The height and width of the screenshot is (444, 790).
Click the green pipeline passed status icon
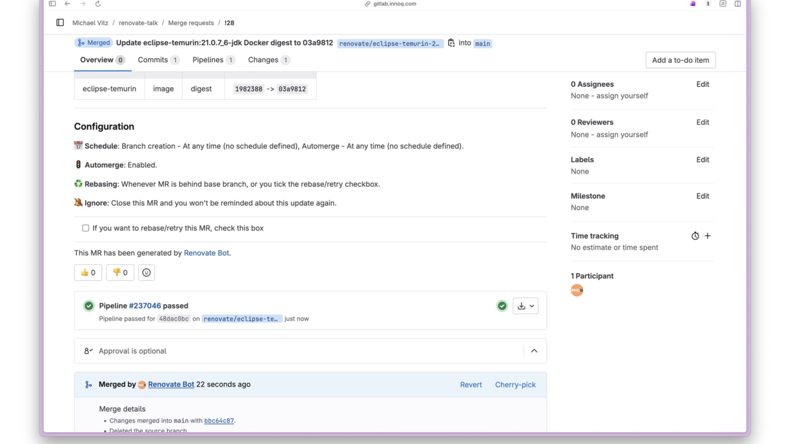pos(89,306)
